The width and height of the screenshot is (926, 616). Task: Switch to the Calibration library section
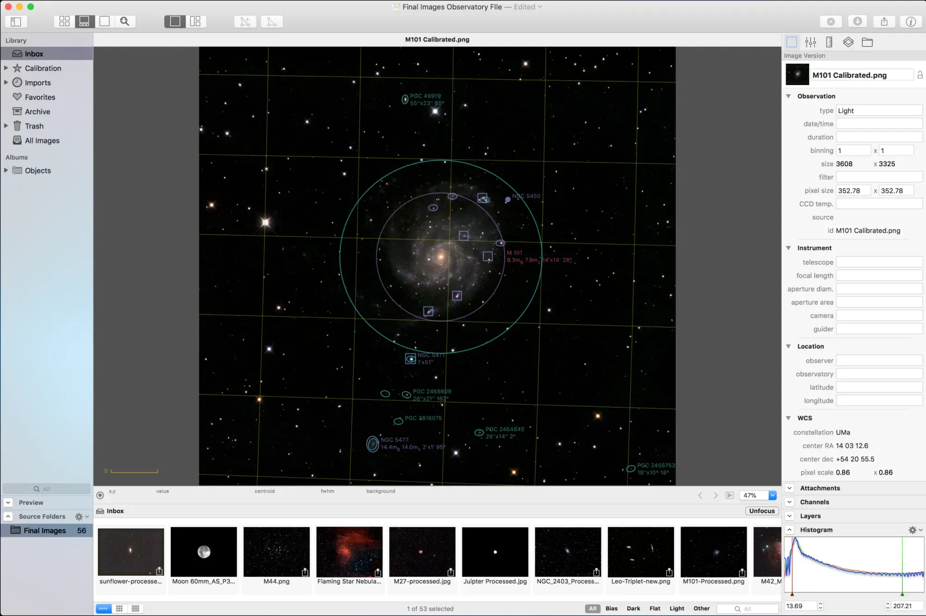click(x=43, y=68)
